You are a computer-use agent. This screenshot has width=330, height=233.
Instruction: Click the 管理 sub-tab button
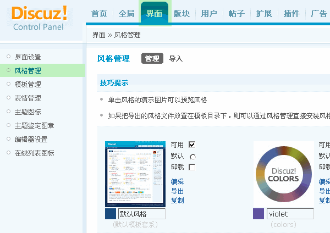coord(152,59)
